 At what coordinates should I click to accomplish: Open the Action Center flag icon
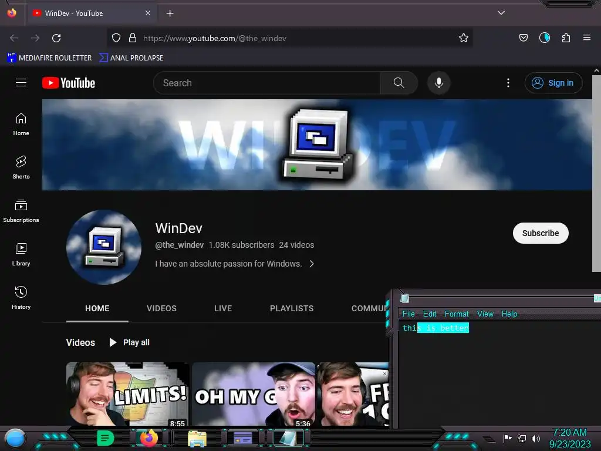click(507, 438)
